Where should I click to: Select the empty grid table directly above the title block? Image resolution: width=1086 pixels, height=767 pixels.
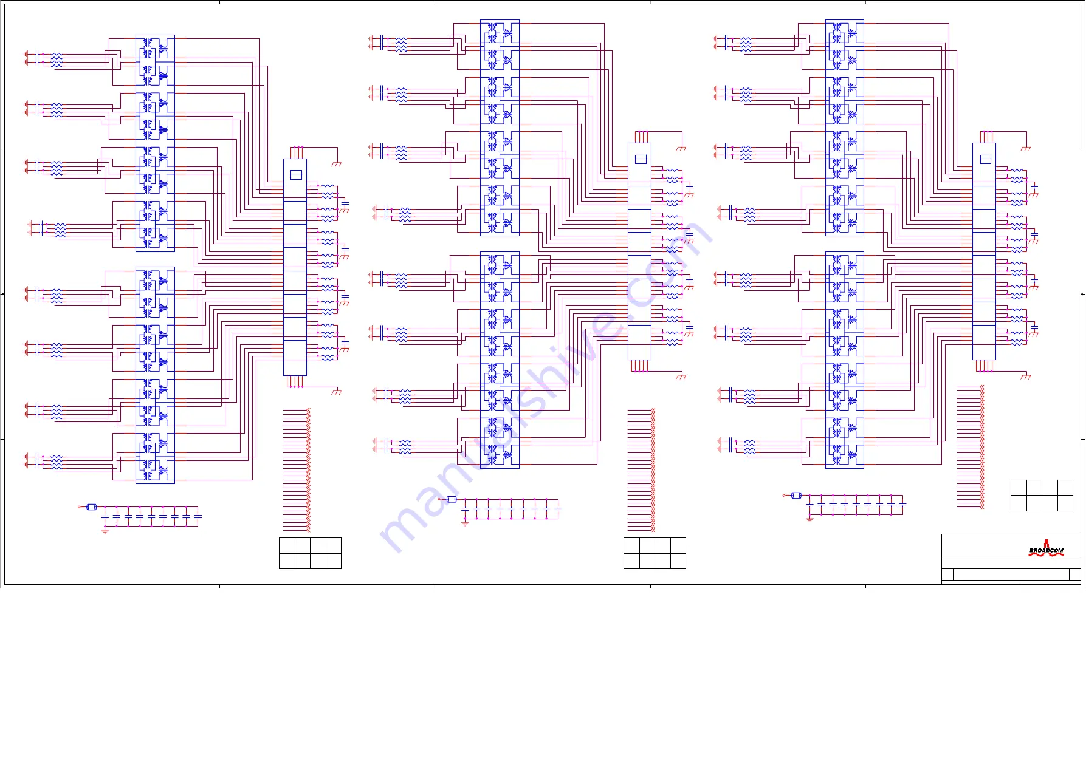coord(1042,496)
